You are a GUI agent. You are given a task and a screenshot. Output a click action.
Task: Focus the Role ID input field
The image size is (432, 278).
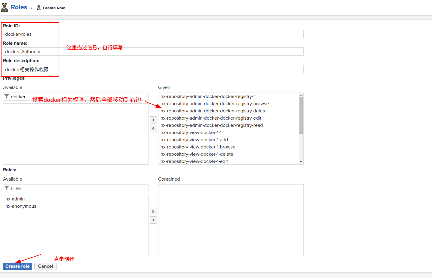click(x=153, y=34)
